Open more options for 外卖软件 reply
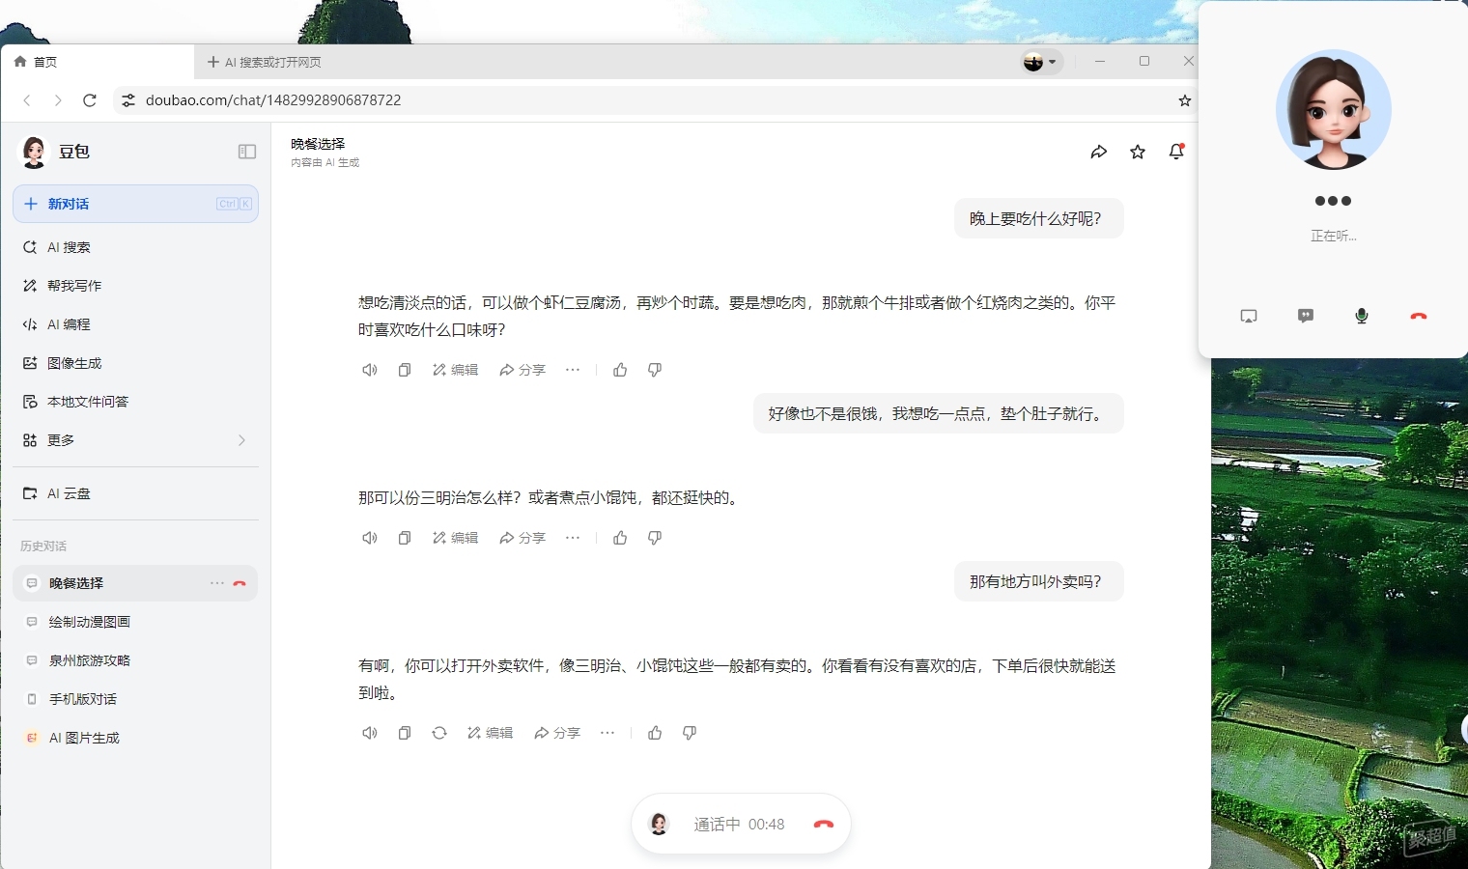 click(x=607, y=733)
